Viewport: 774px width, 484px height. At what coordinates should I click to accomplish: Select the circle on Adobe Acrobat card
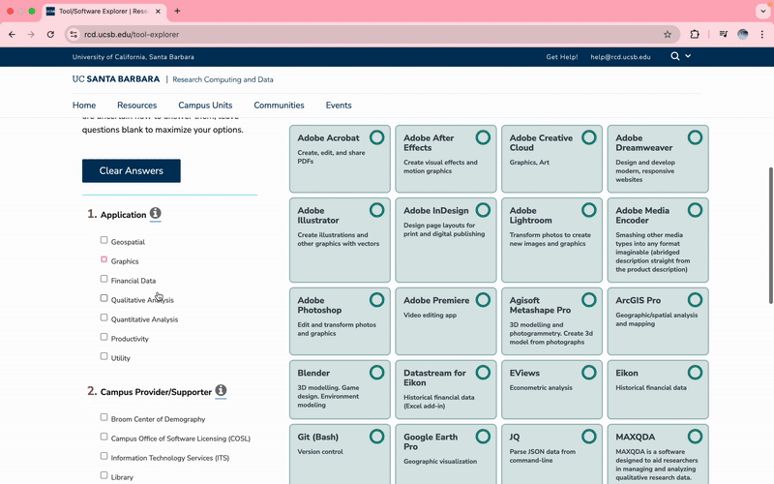376,137
